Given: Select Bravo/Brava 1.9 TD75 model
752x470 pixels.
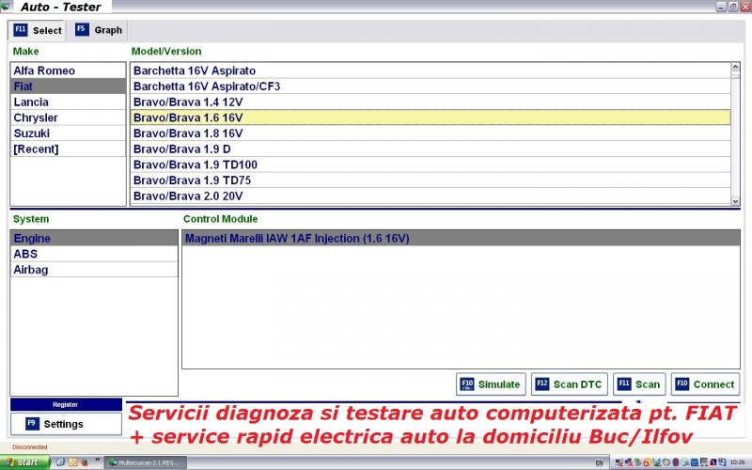Looking at the screenshot, I should pyautogui.click(x=431, y=180).
